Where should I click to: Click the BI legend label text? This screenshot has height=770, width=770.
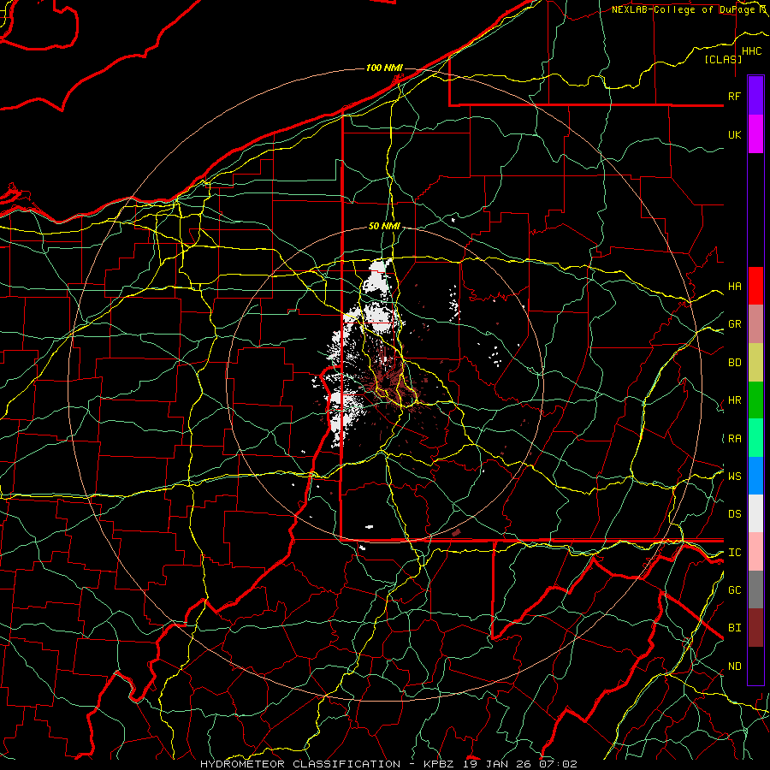tap(734, 628)
